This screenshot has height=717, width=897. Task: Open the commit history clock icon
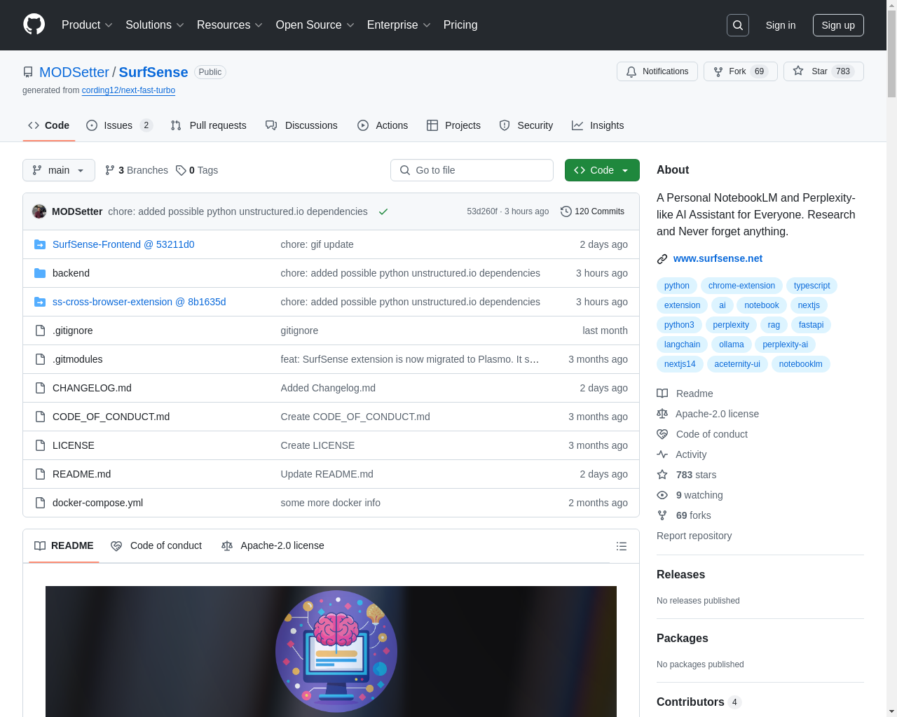click(x=566, y=211)
